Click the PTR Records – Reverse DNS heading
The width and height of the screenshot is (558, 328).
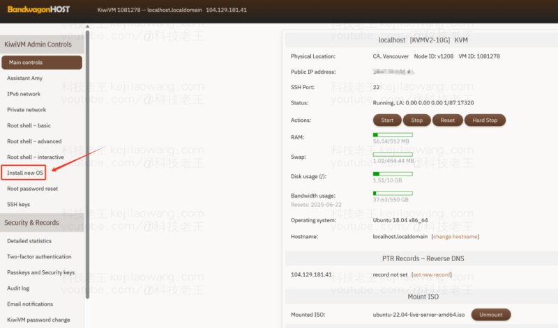[423, 258]
